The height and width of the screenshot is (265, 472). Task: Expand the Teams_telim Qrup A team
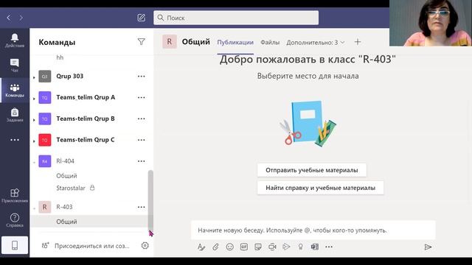34,99
